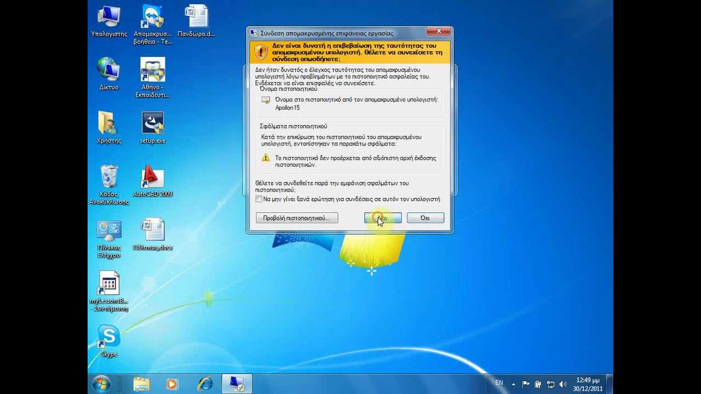Click the network tray icon
701x394 pixels.
550,384
